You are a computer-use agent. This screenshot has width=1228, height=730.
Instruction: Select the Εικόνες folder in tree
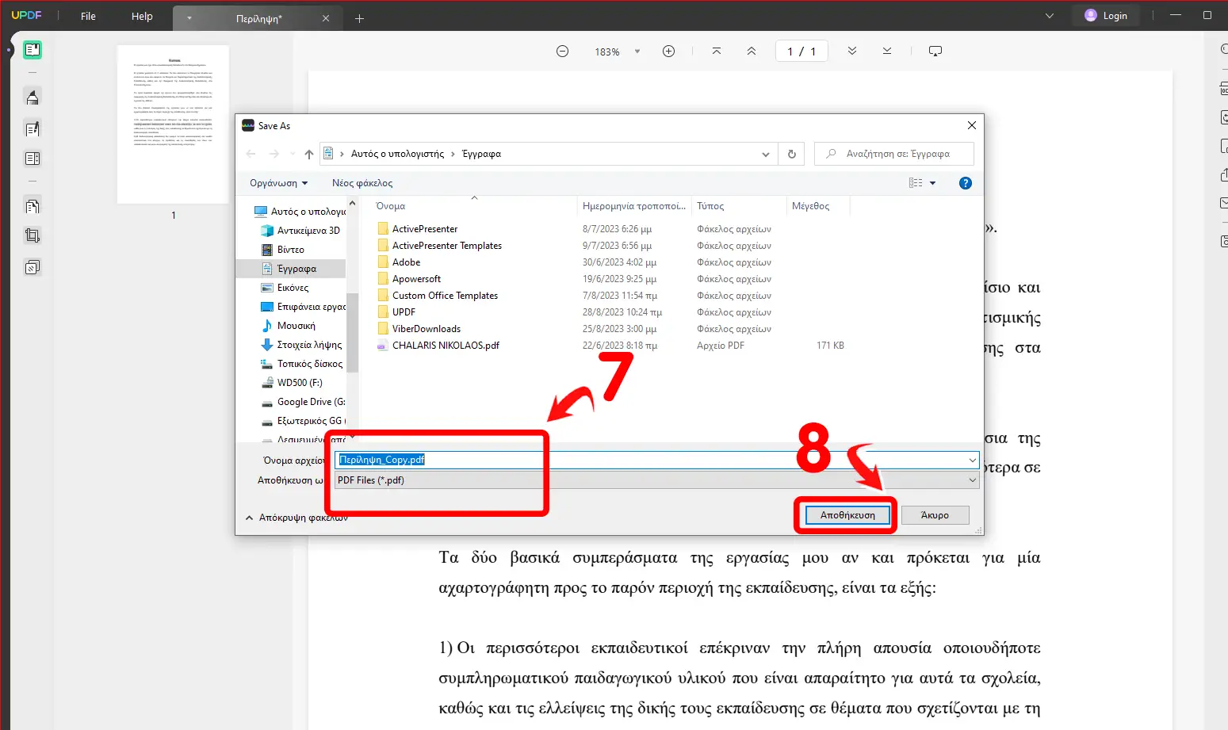point(293,288)
